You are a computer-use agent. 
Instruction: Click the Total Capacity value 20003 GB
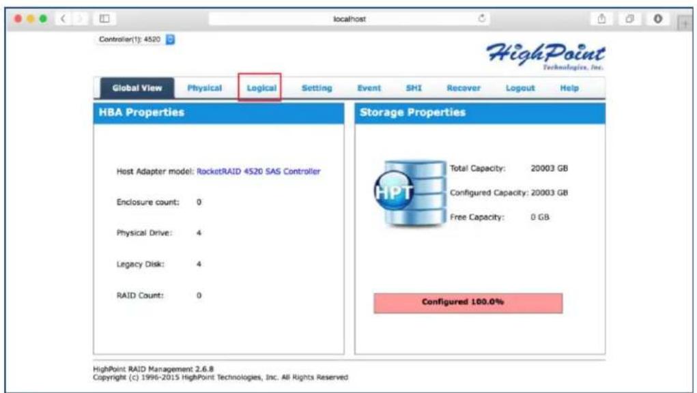pos(550,169)
